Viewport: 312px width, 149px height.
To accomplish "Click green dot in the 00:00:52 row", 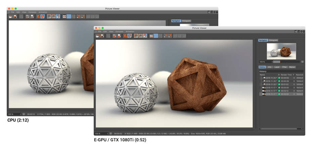I will pyautogui.click(x=279, y=94).
